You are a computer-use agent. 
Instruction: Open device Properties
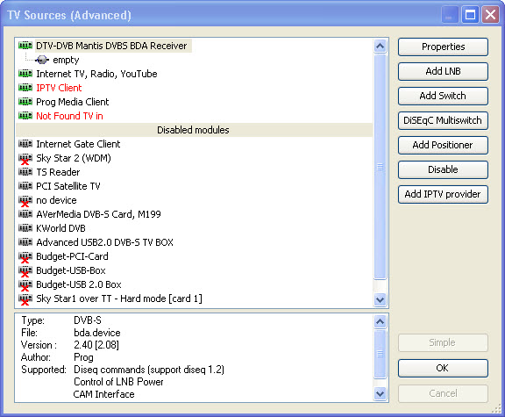(443, 47)
